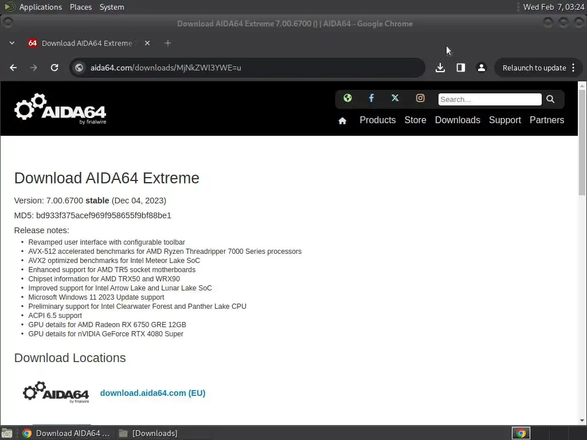Click show desktop icon in bottom panel
Screen dimensions: 587x440
click(7, 433)
